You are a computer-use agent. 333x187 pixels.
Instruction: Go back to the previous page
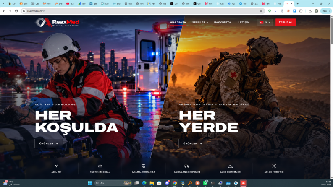pyautogui.click(x=4, y=11)
